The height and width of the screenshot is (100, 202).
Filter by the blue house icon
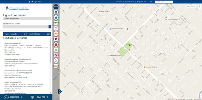pyautogui.click(x=56, y=18)
